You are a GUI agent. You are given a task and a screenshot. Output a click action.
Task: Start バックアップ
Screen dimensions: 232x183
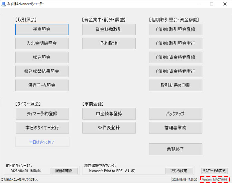[x=175, y=114]
